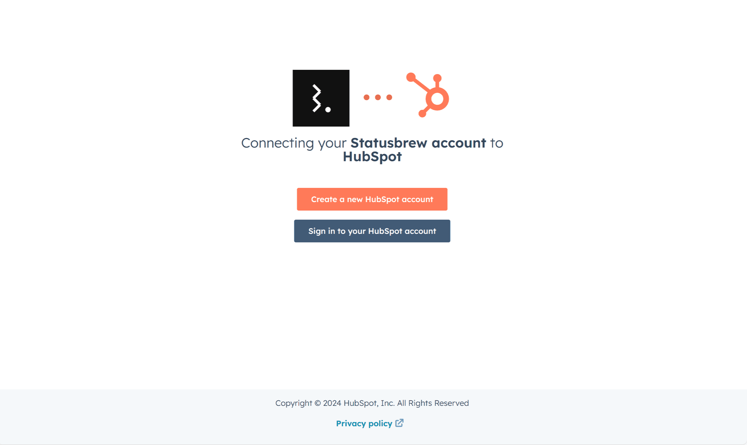The width and height of the screenshot is (747, 445).
Task: Click the external-link icon beside Privacy policy
Action: pyautogui.click(x=399, y=423)
